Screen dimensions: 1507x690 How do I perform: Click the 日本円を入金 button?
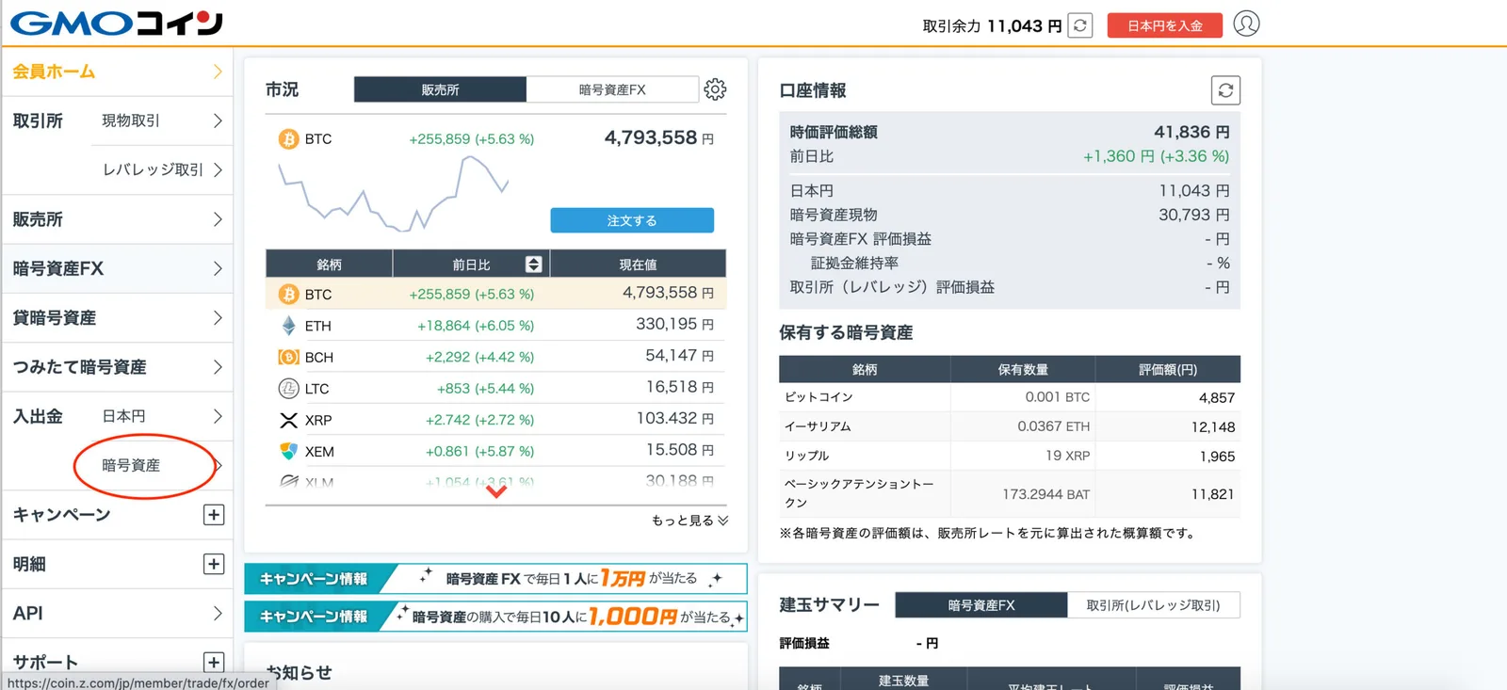[1164, 25]
